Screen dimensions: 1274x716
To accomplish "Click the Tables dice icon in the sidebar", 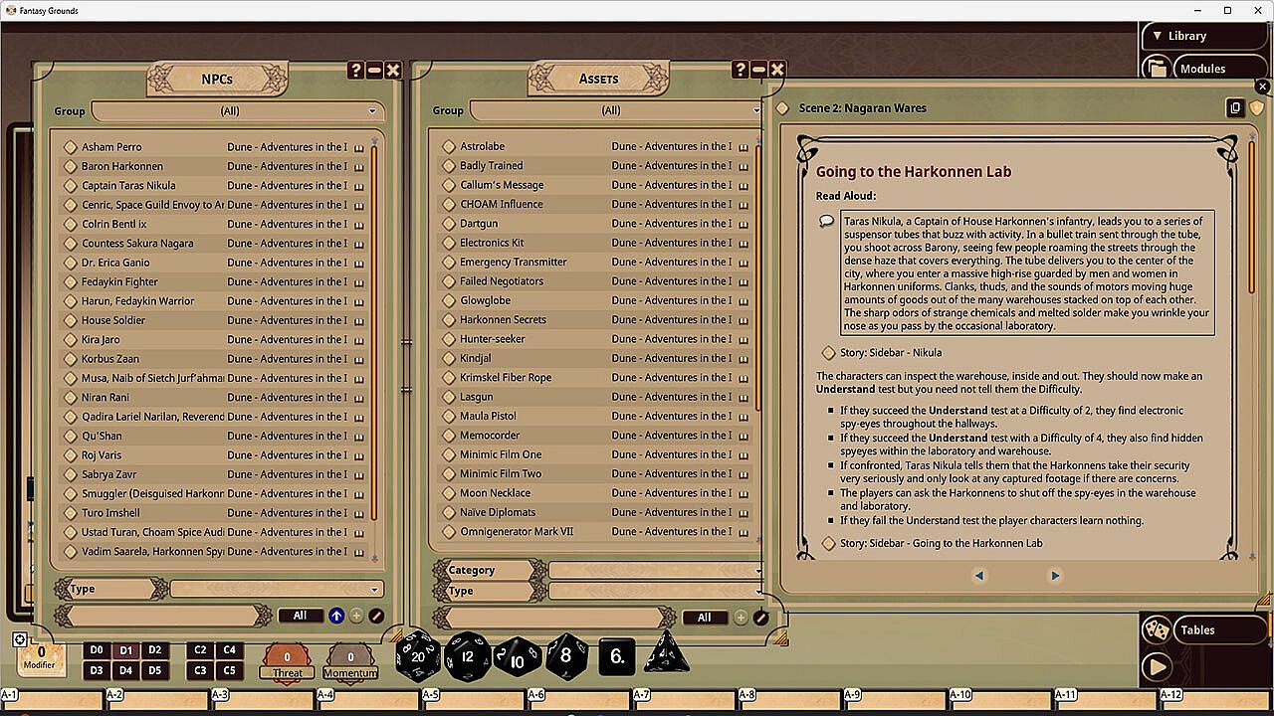I will pyautogui.click(x=1156, y=629).
